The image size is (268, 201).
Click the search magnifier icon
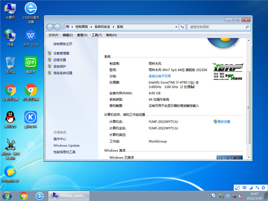(x=247, y=27)
